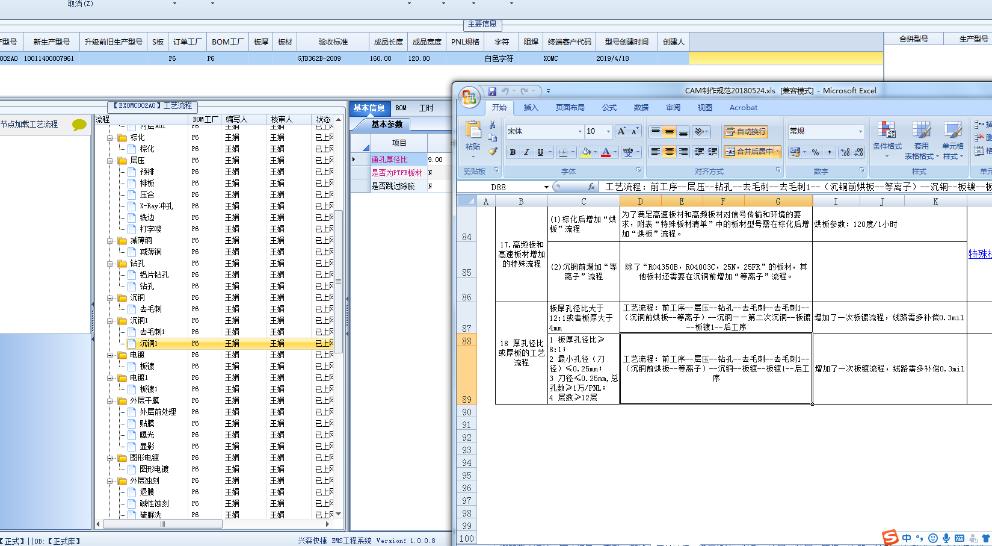Switch to the BOM tab
Screen dimensions: 992x546
click(x=401, y=108)
